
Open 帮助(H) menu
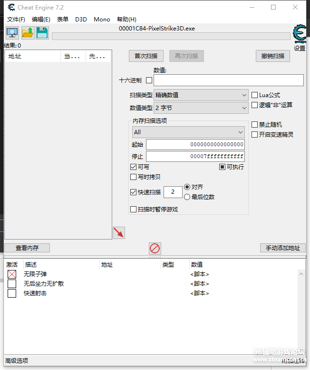point(127,20)
